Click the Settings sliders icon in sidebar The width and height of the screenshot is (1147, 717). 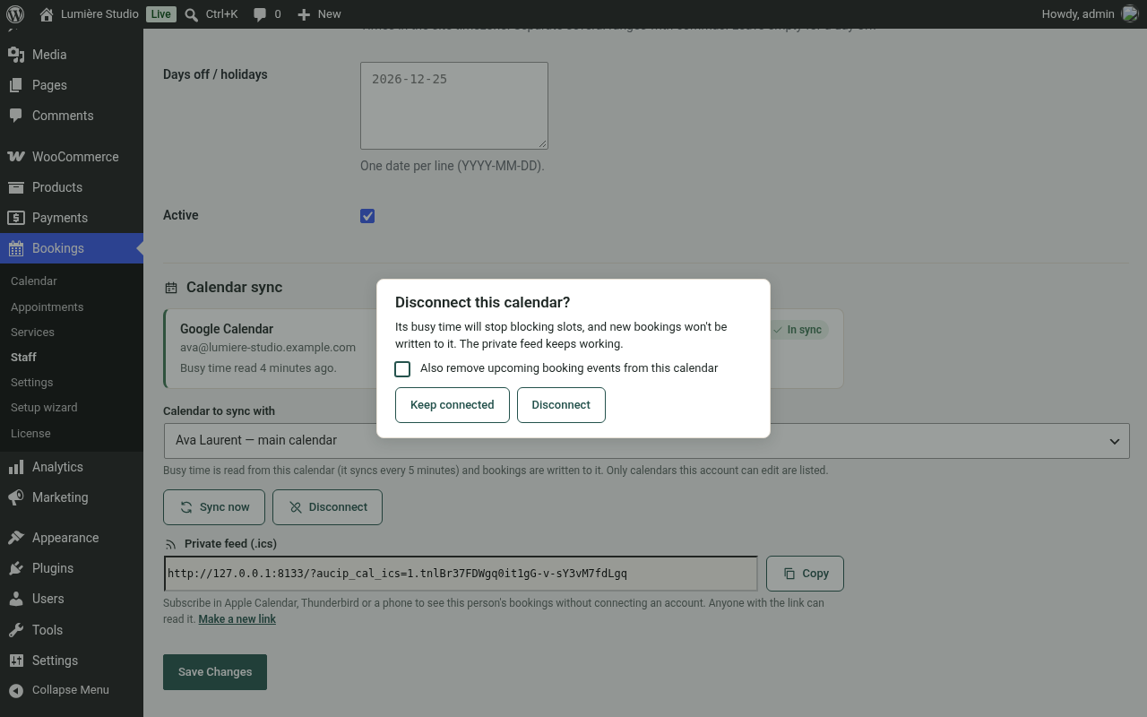pos(16,661)
